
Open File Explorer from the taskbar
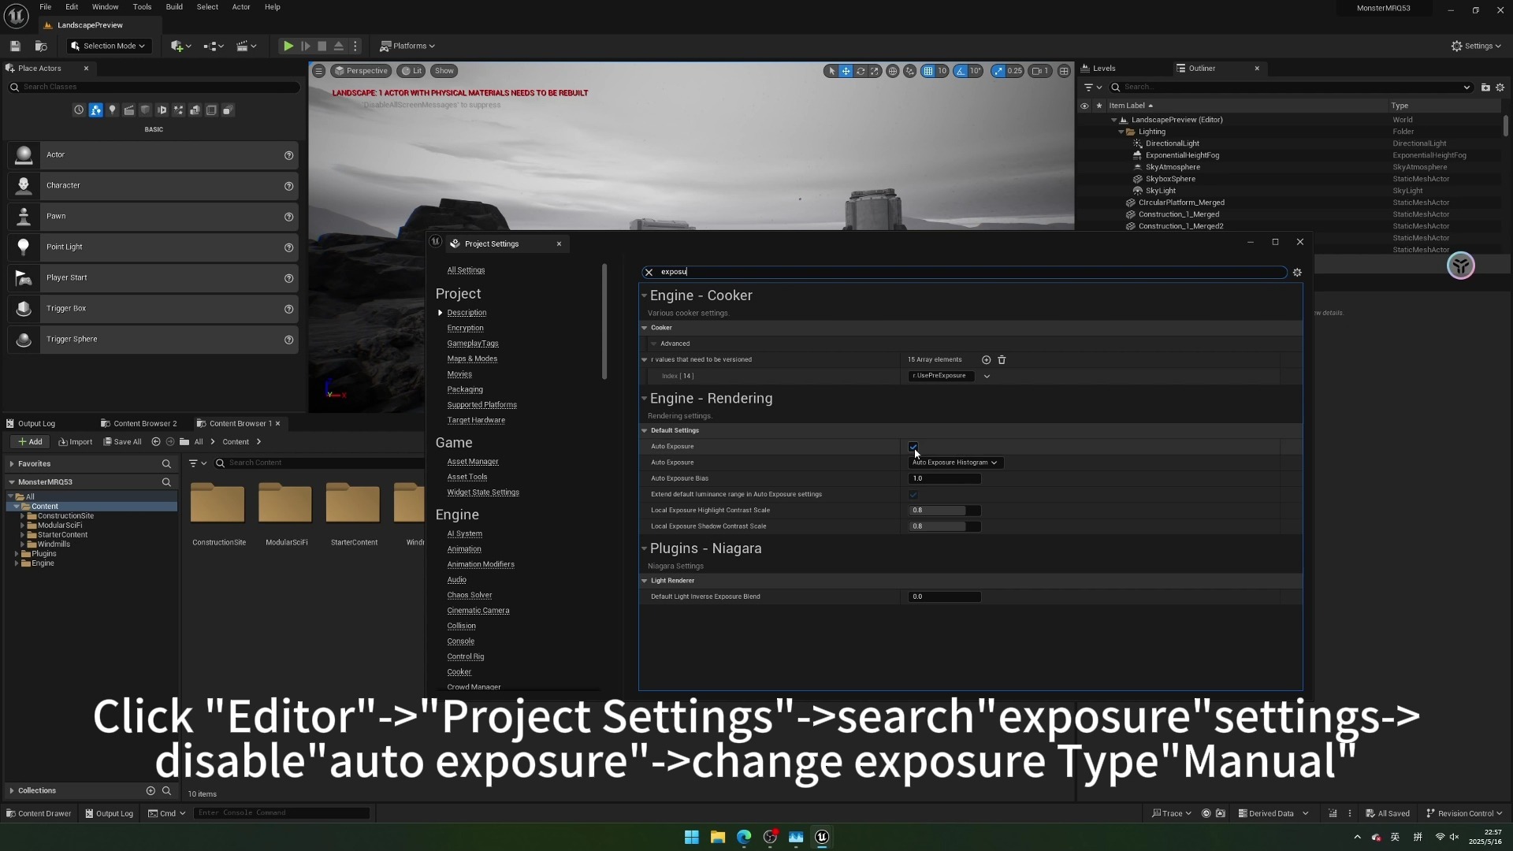tap(718, 837)
